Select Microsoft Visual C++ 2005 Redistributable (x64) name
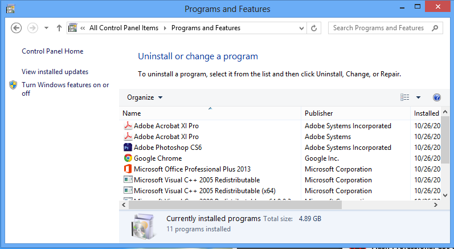Image resolution: width=454 pixels, height=249 pixels. (x=204, y=191)
